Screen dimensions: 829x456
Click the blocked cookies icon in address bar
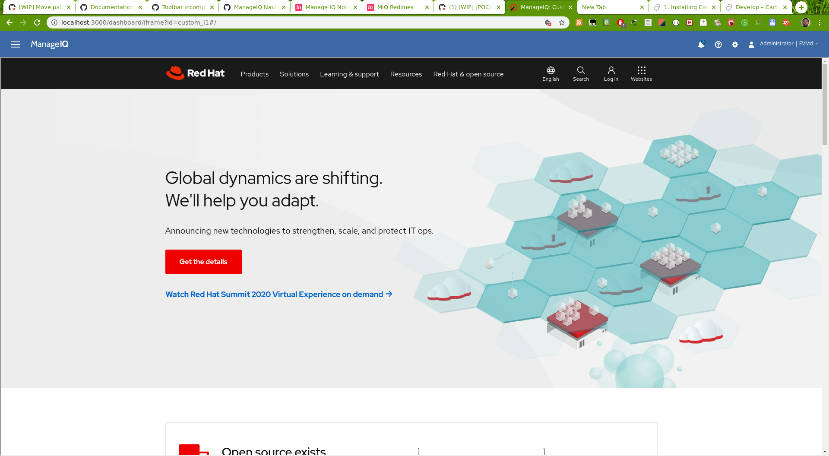[x=548, y=22]
